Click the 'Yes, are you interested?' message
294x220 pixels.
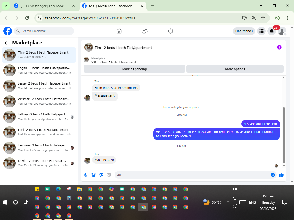click(x=260, y=124)
